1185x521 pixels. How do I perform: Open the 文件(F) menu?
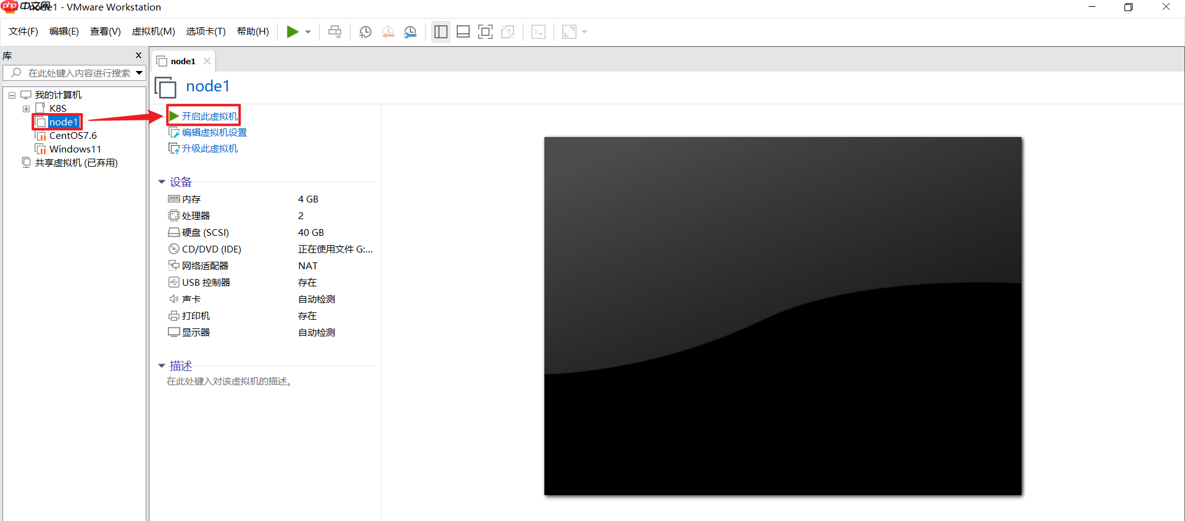coord(23,31)
